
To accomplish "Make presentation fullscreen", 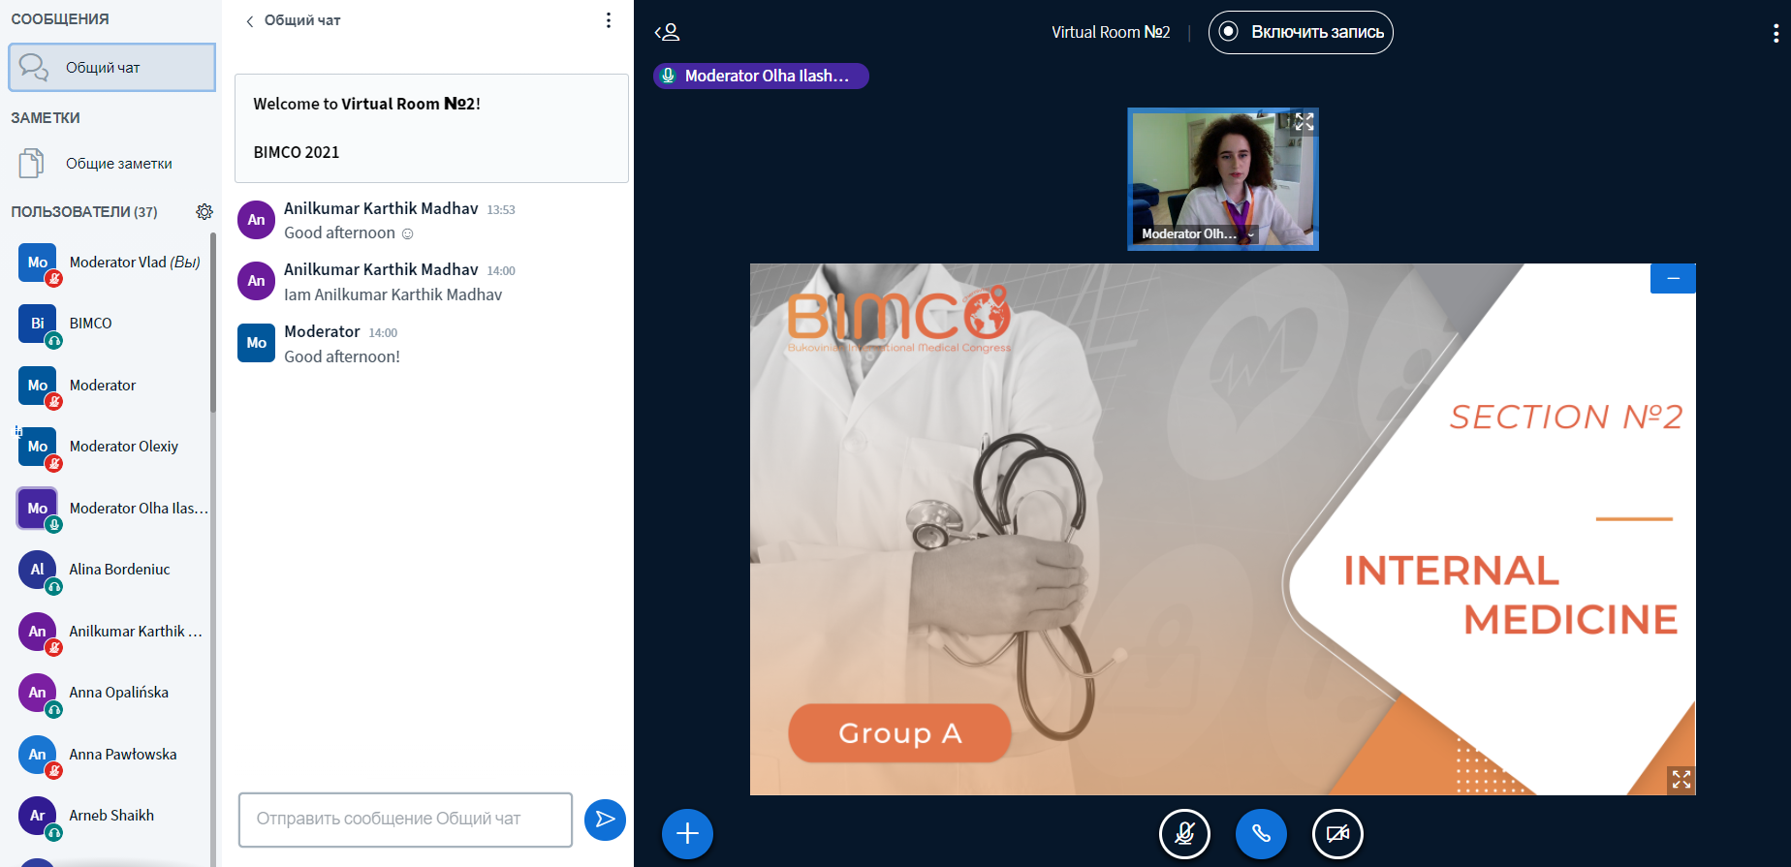I will 1681,780.
